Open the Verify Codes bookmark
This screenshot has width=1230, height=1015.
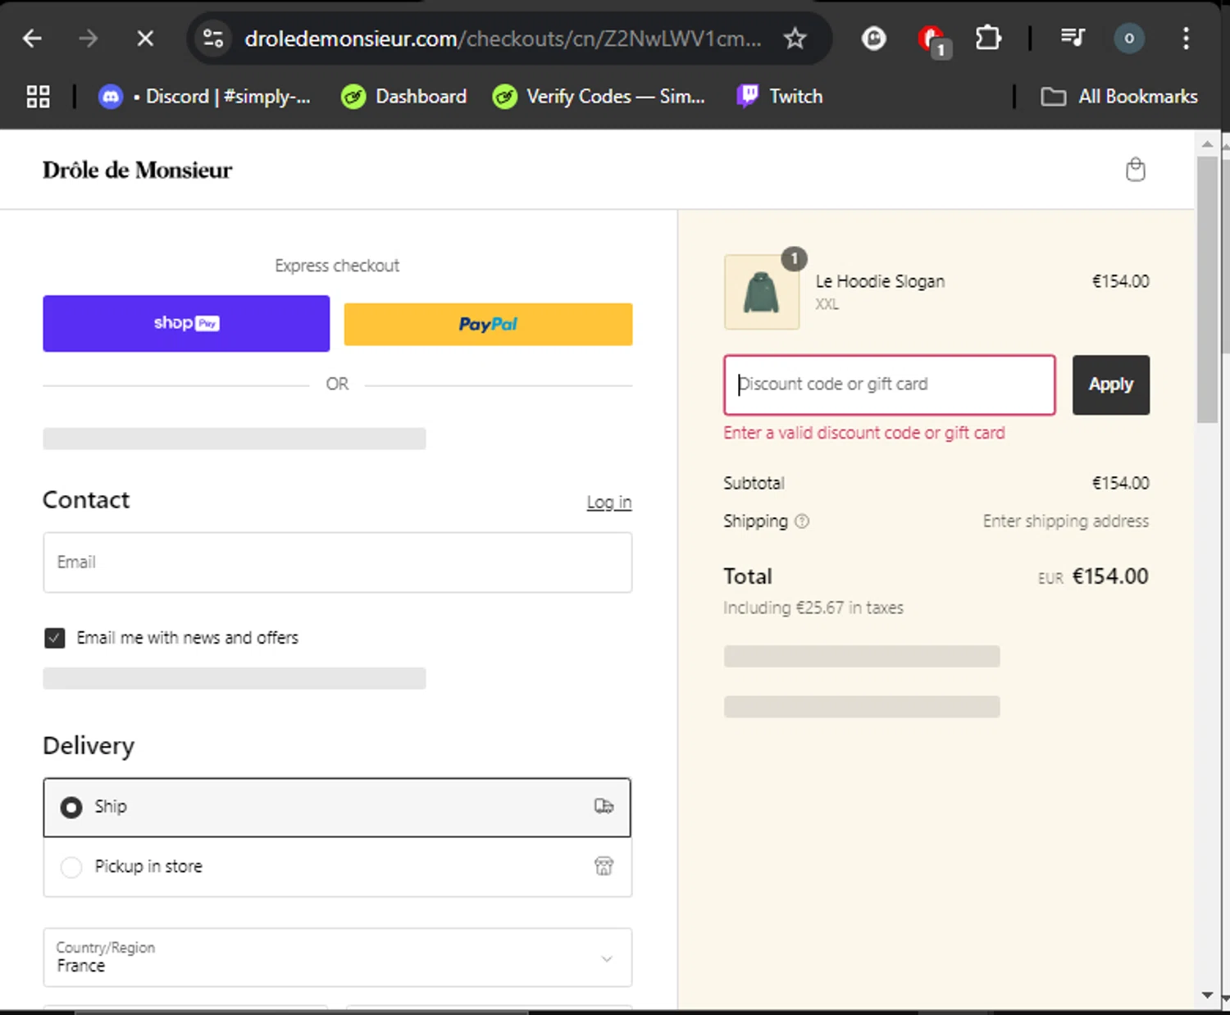(x=599, y=97)
